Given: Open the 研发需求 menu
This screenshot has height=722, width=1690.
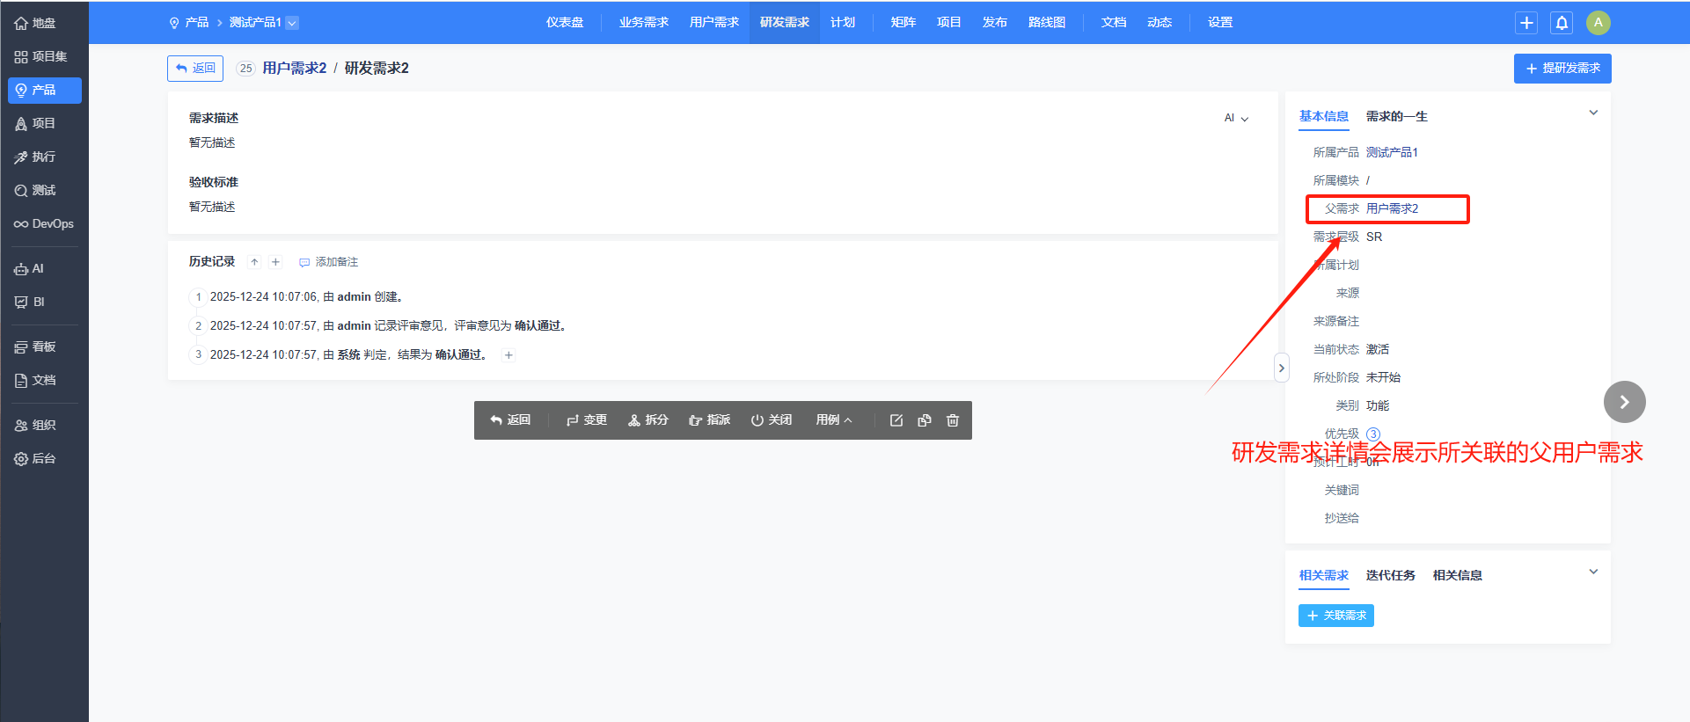Looking at the screenshot, I should (x=784, y=23).
